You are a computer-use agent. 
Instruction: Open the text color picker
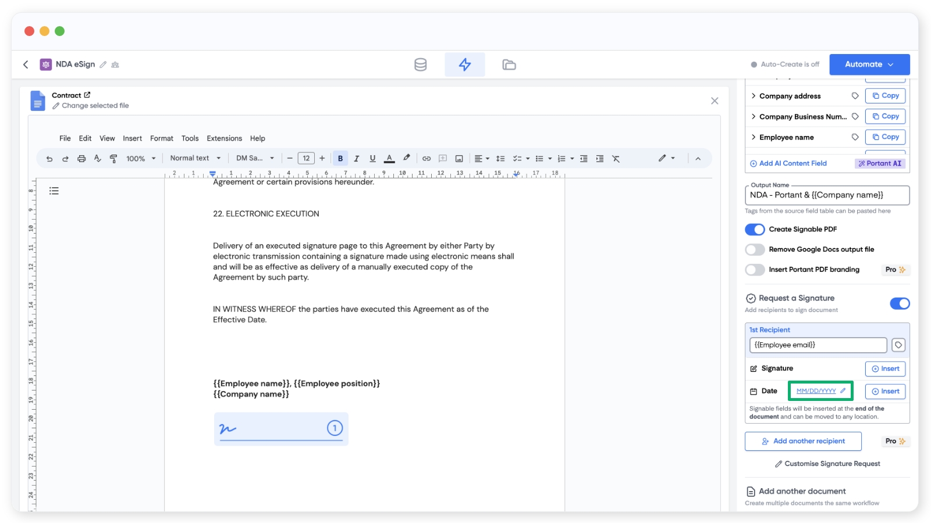click(389, 159)
